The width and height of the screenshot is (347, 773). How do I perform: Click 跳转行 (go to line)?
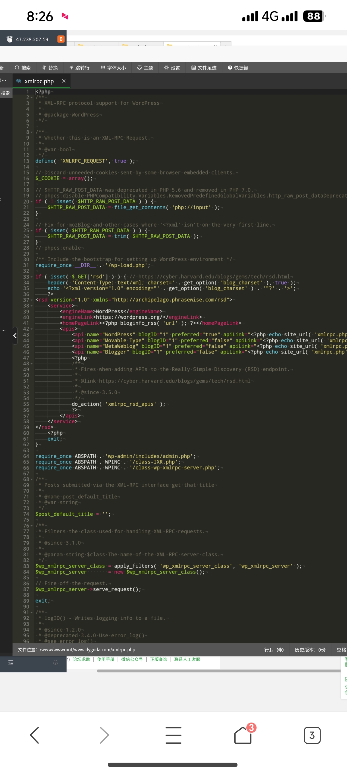pyautogui.click(x=80, y=68)
